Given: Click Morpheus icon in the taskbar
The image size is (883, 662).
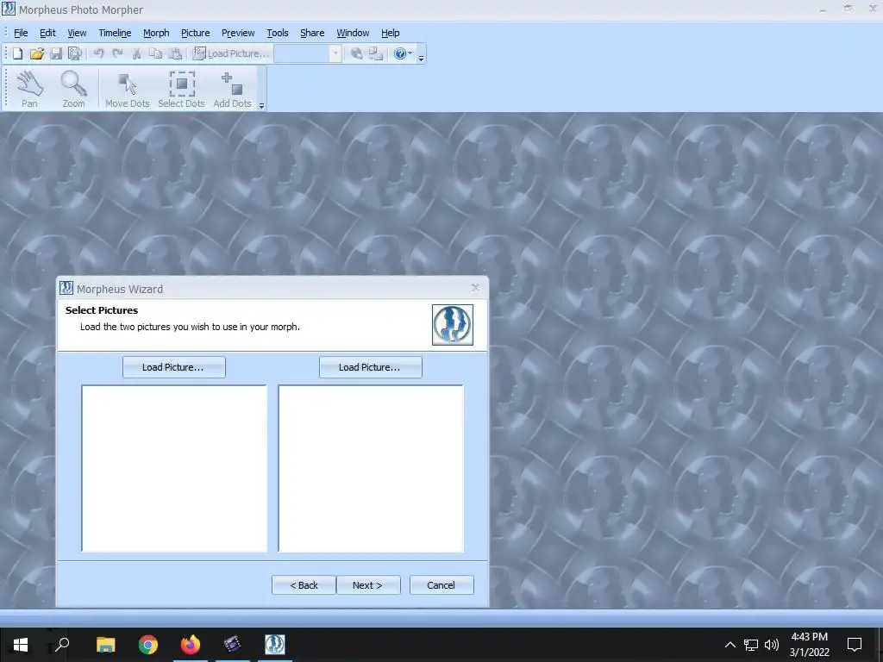Looking at the screenshot, I should 275,645.
